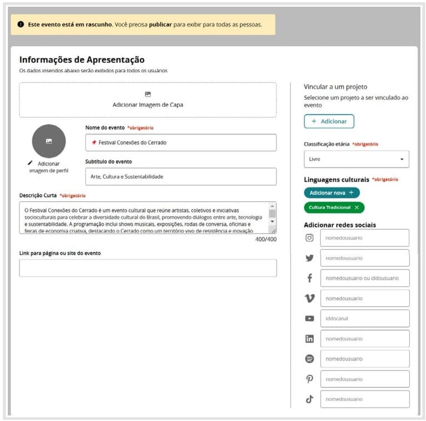Click the Nome do evento field

(x=181, y=143)
